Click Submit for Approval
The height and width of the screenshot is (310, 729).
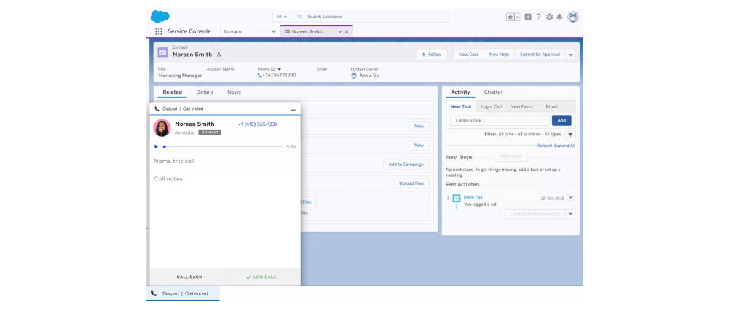(x=540, y=55)
